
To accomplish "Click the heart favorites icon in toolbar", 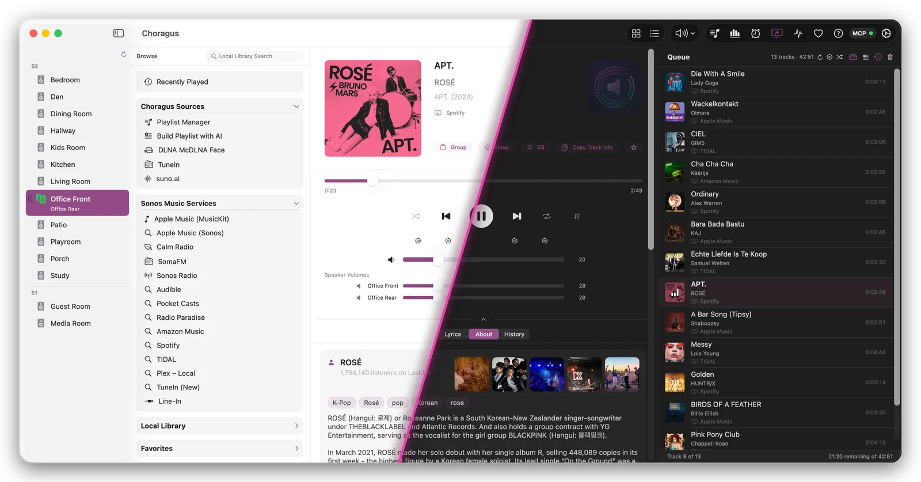I will 818,33.
